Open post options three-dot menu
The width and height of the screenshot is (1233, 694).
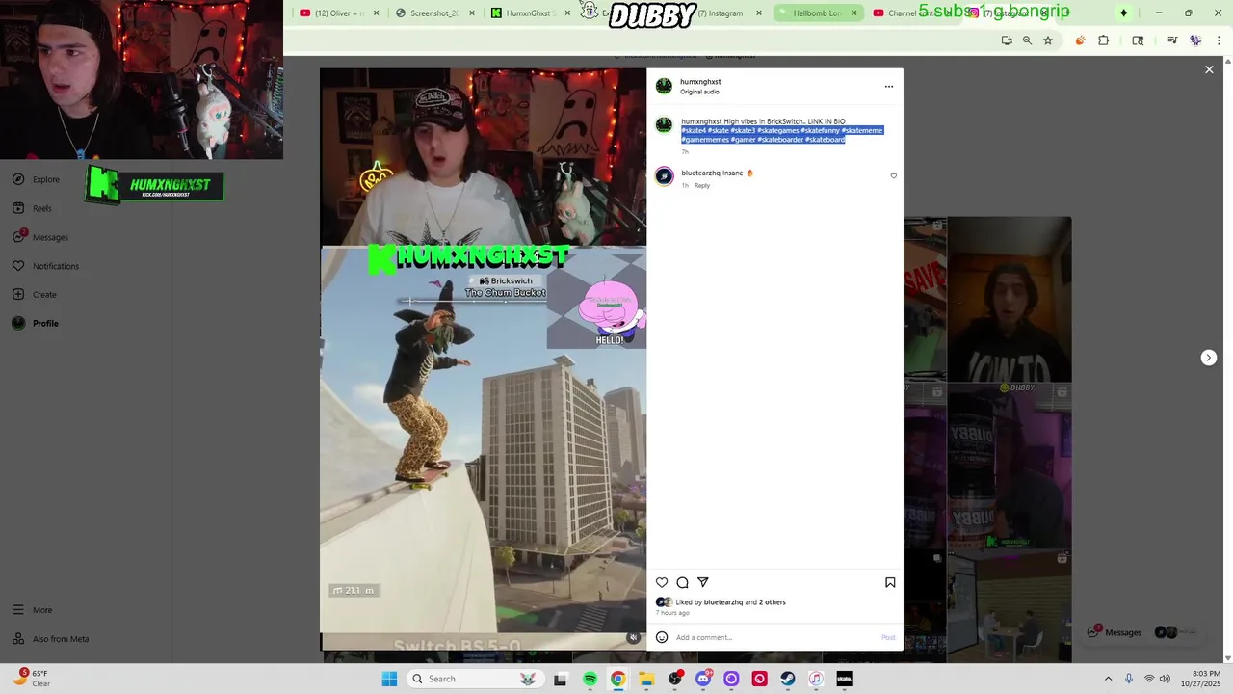point(889,87)
